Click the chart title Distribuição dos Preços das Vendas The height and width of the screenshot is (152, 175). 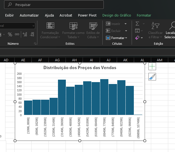[x=80, y=68]
